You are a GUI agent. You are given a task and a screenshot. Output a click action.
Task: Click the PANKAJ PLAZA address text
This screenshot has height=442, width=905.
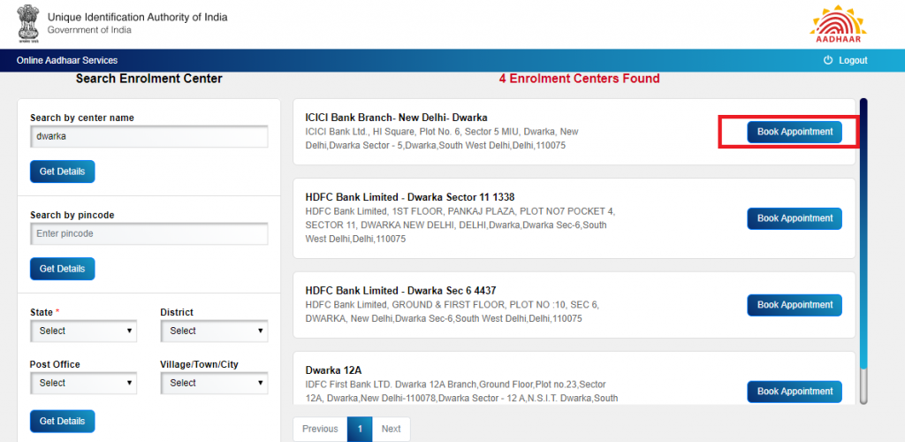point(460,225)
